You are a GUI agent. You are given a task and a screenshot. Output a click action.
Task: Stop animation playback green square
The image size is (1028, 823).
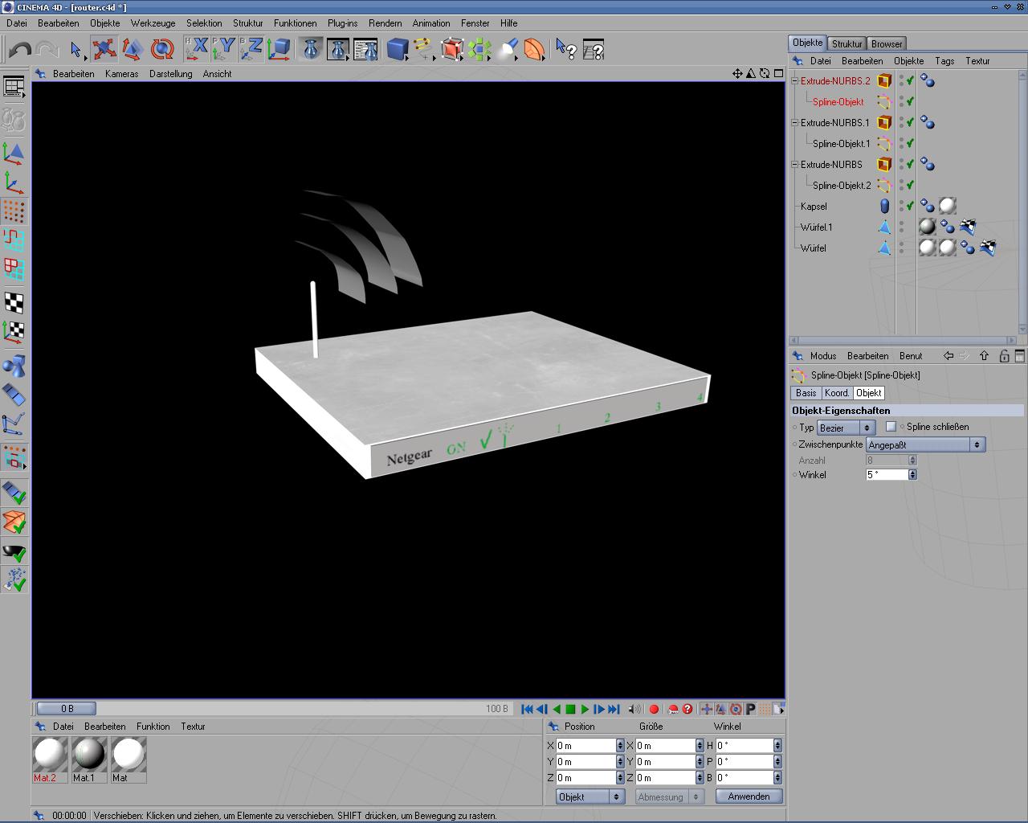pos(570,709)
